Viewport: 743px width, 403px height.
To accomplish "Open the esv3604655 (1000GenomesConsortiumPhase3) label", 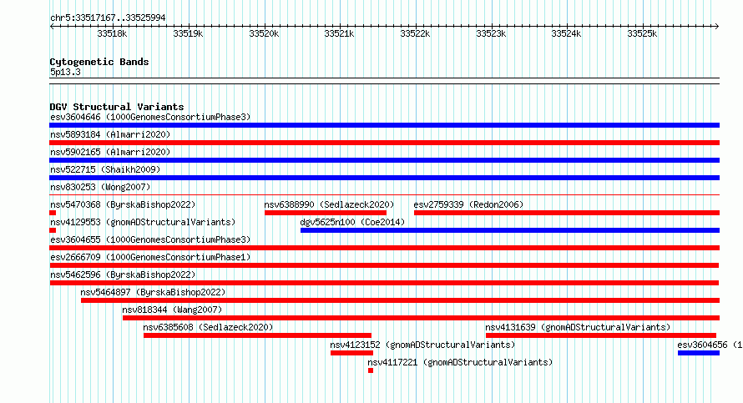I will coord(150,239).
